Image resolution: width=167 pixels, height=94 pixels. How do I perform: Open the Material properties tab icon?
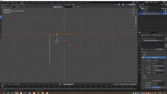pos(139,70)
